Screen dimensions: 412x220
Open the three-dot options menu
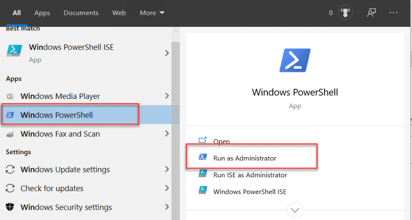click(393, 12)
